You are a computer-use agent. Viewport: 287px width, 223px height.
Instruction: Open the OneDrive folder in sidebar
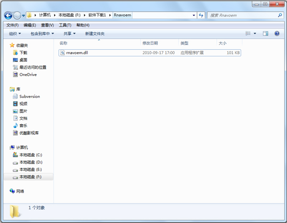(28, 74)
